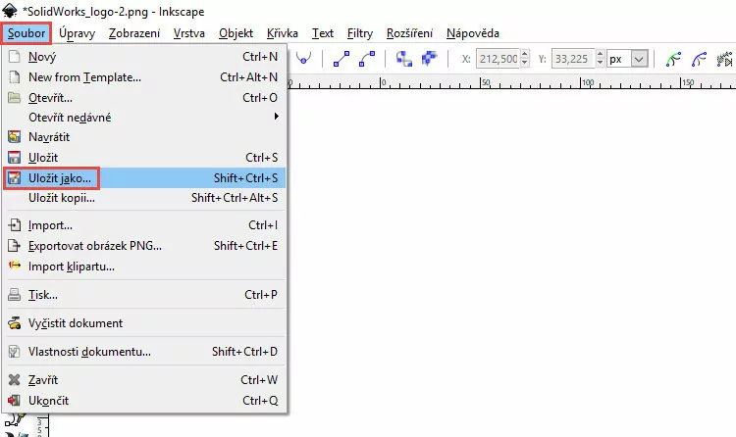Viewport: 736px width, 437px height.
Task: Select Exportovat obrázek PNG
Action: pyautogui.click(x=95, y=246)
